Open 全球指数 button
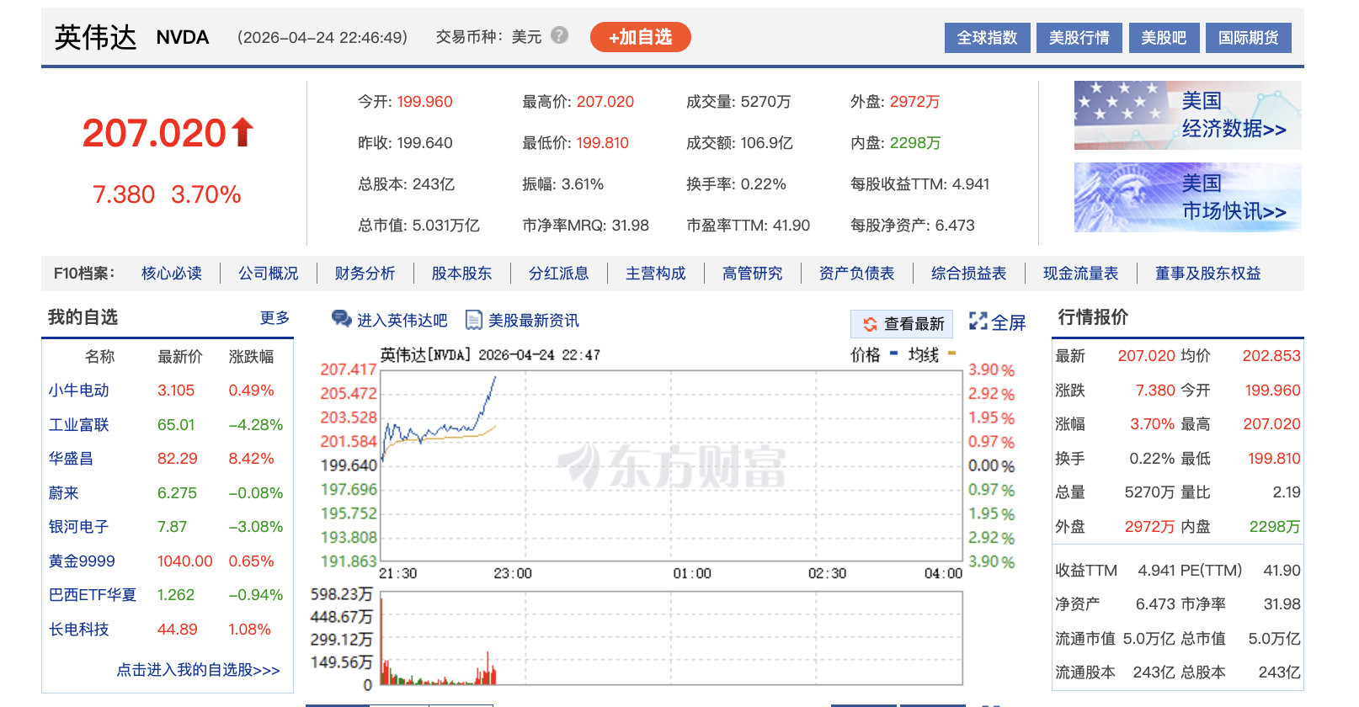Screen dimensions: 1359x707 (x=987, y=38)
